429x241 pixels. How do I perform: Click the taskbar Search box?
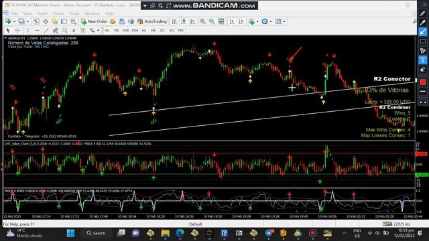click(96, 233)
